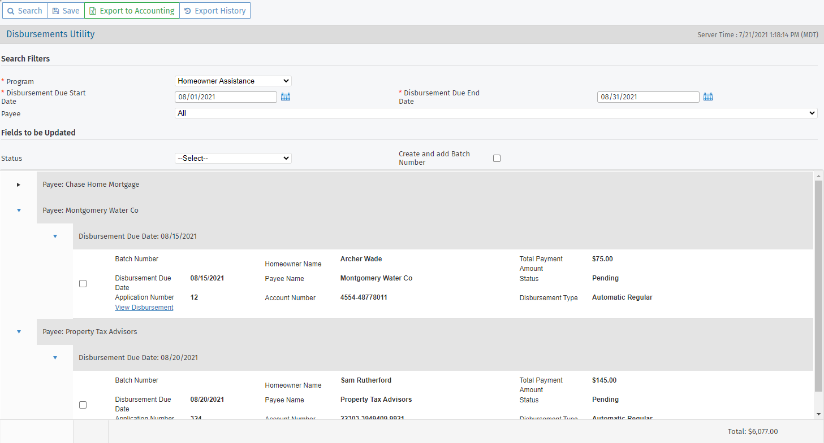
Task: Open the Program dropdown
Action: click(x=233, y=81)
